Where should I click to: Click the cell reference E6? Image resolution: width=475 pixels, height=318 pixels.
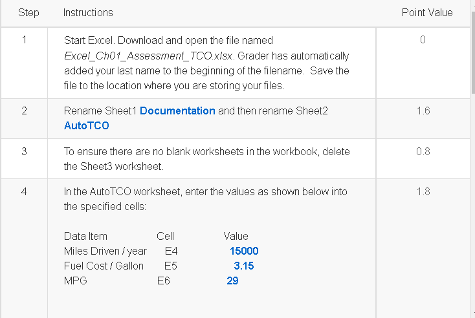[x=163, y=281]
